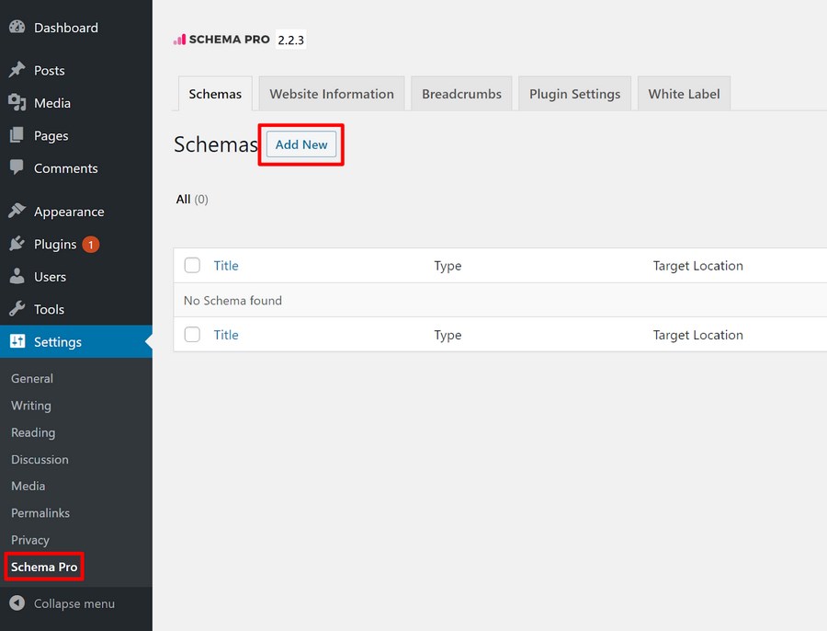Viewport: 827px width, 631px height.
Task: Click the Target Location column header
Action: click(x=697, y=266)
